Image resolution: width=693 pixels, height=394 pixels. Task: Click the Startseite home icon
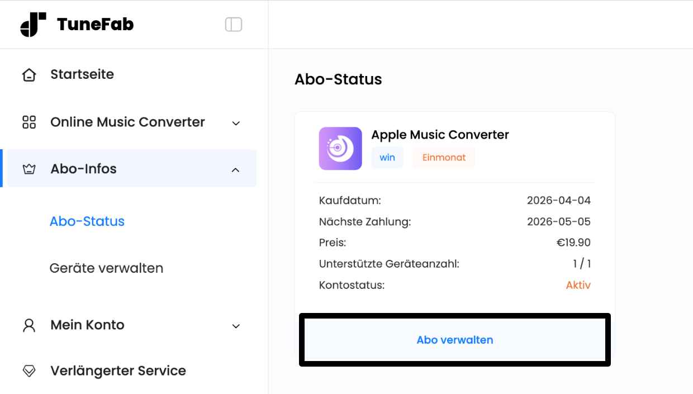coord(29,75)
